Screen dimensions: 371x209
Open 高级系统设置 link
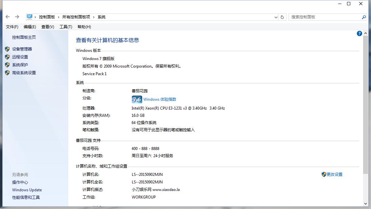tap(24, 73)
